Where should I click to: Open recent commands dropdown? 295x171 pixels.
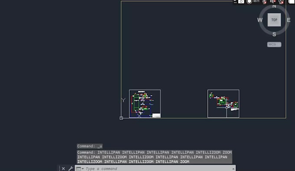(80, 169)
